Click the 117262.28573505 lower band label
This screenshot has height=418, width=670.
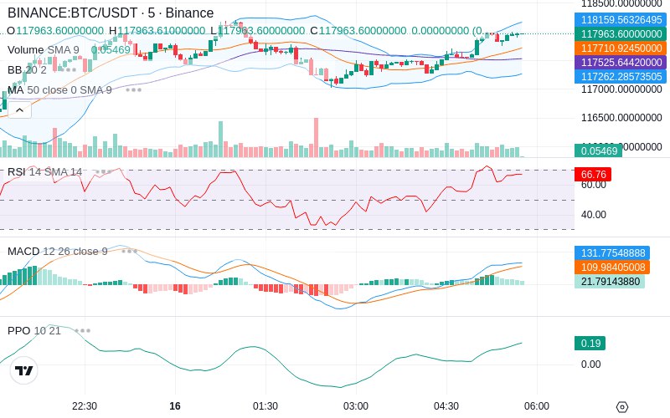621,76
